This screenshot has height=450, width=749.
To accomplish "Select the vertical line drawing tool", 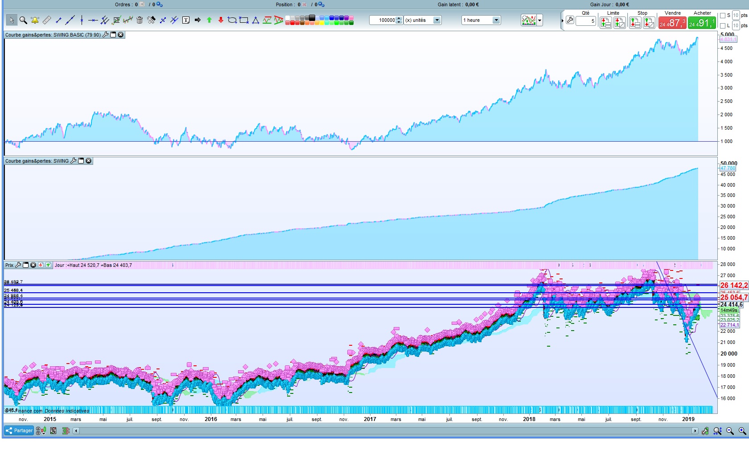I will (x=82, y=20).
